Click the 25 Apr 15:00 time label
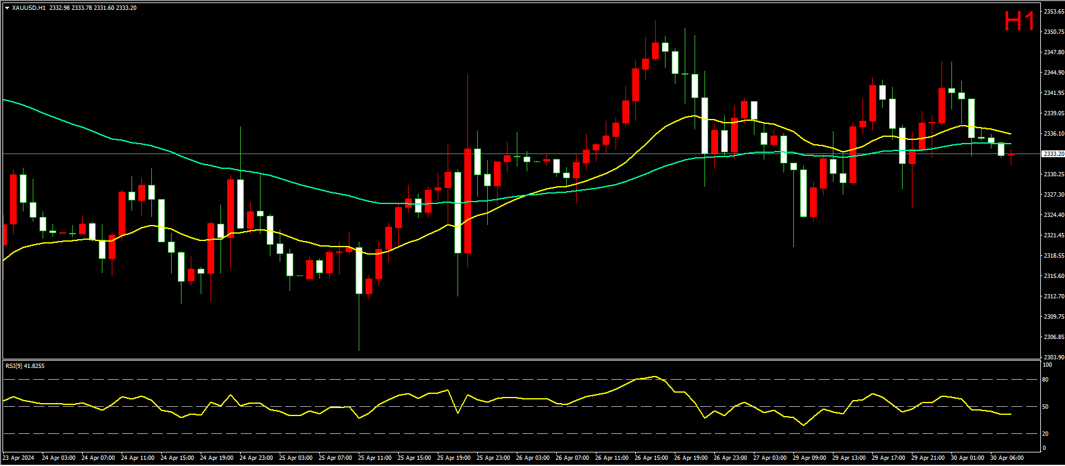This screenshot has height=466, width=1065. pos(414,458)
